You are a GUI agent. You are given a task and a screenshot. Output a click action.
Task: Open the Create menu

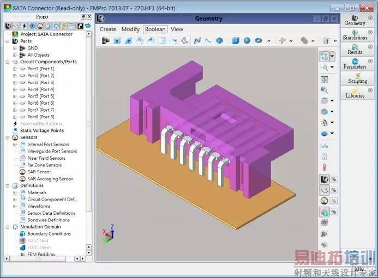pos(108,29)
